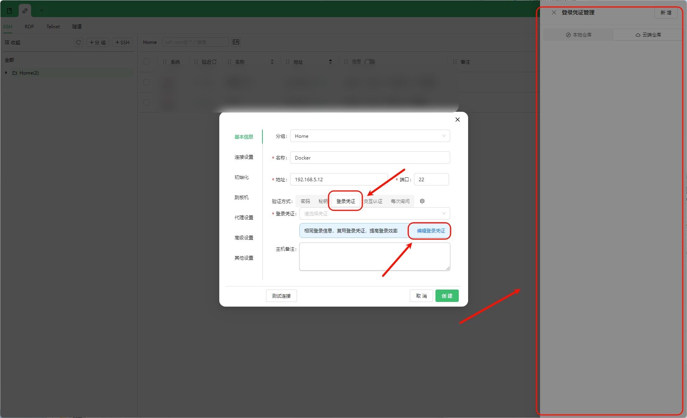
Task: Switch to the 云端仓库 tab
Action: click(648, 35)
